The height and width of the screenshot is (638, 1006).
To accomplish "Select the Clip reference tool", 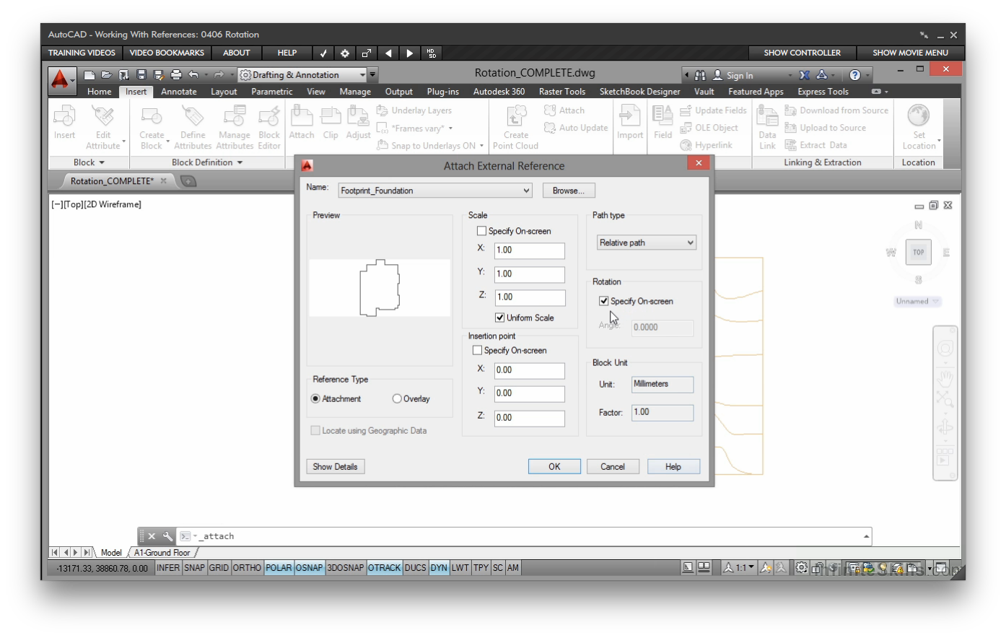I will click(x=331, y=123).
